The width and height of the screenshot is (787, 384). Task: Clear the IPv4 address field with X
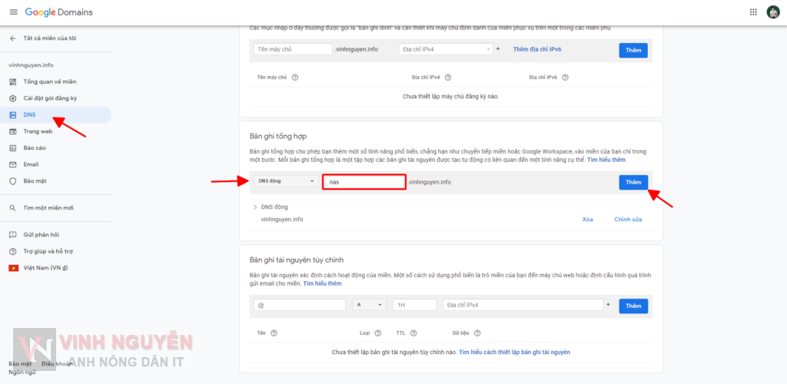[x=489, y=49]
